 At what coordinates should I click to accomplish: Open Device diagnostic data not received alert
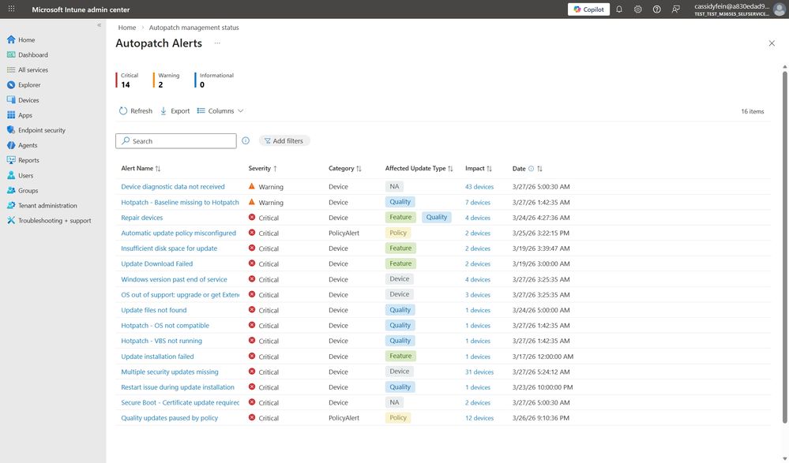(x=173, y=186)
